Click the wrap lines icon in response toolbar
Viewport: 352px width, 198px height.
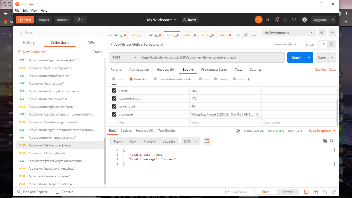pos(207,141)
